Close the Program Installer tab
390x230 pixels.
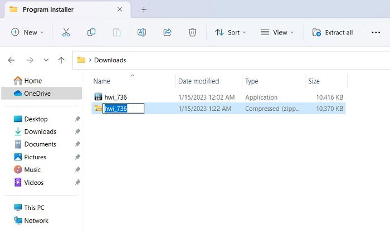120,9
